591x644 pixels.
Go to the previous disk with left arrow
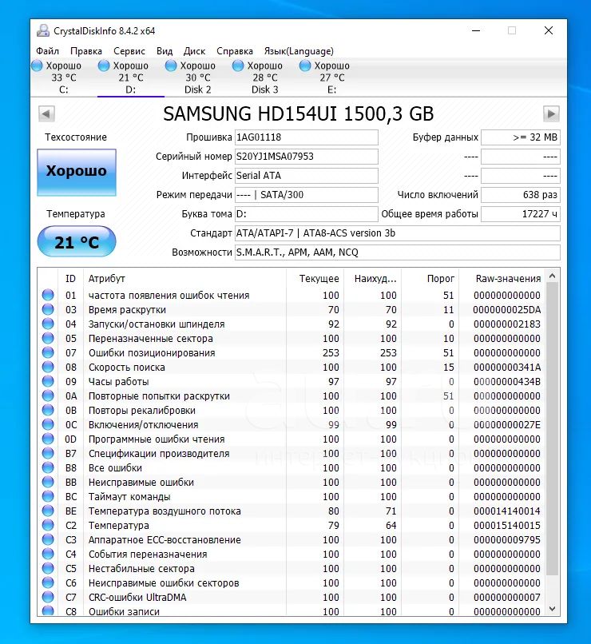[46, 113]
